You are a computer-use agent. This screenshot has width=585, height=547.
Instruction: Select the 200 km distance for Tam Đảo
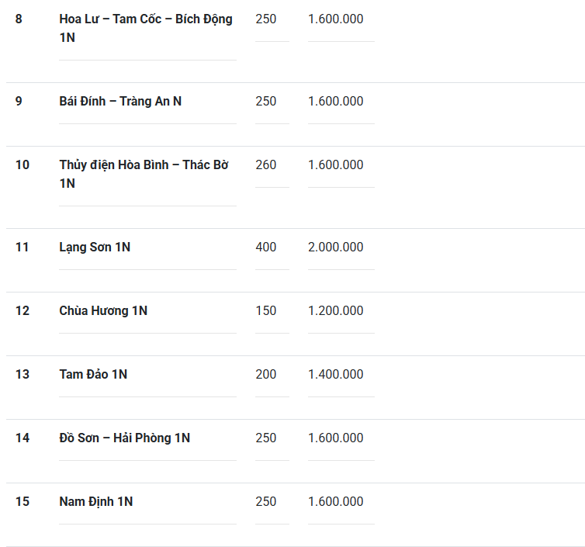[x=265, y=374]
